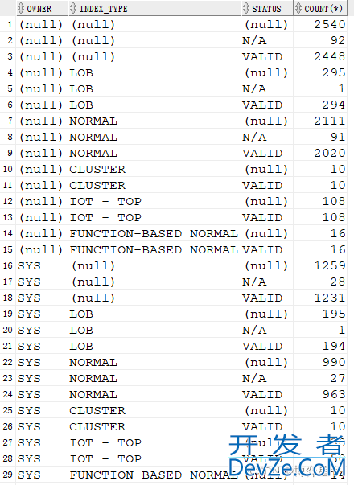Select the OWNER column header
The height and width of the screenshot is (485, 354).
(42, 8)
